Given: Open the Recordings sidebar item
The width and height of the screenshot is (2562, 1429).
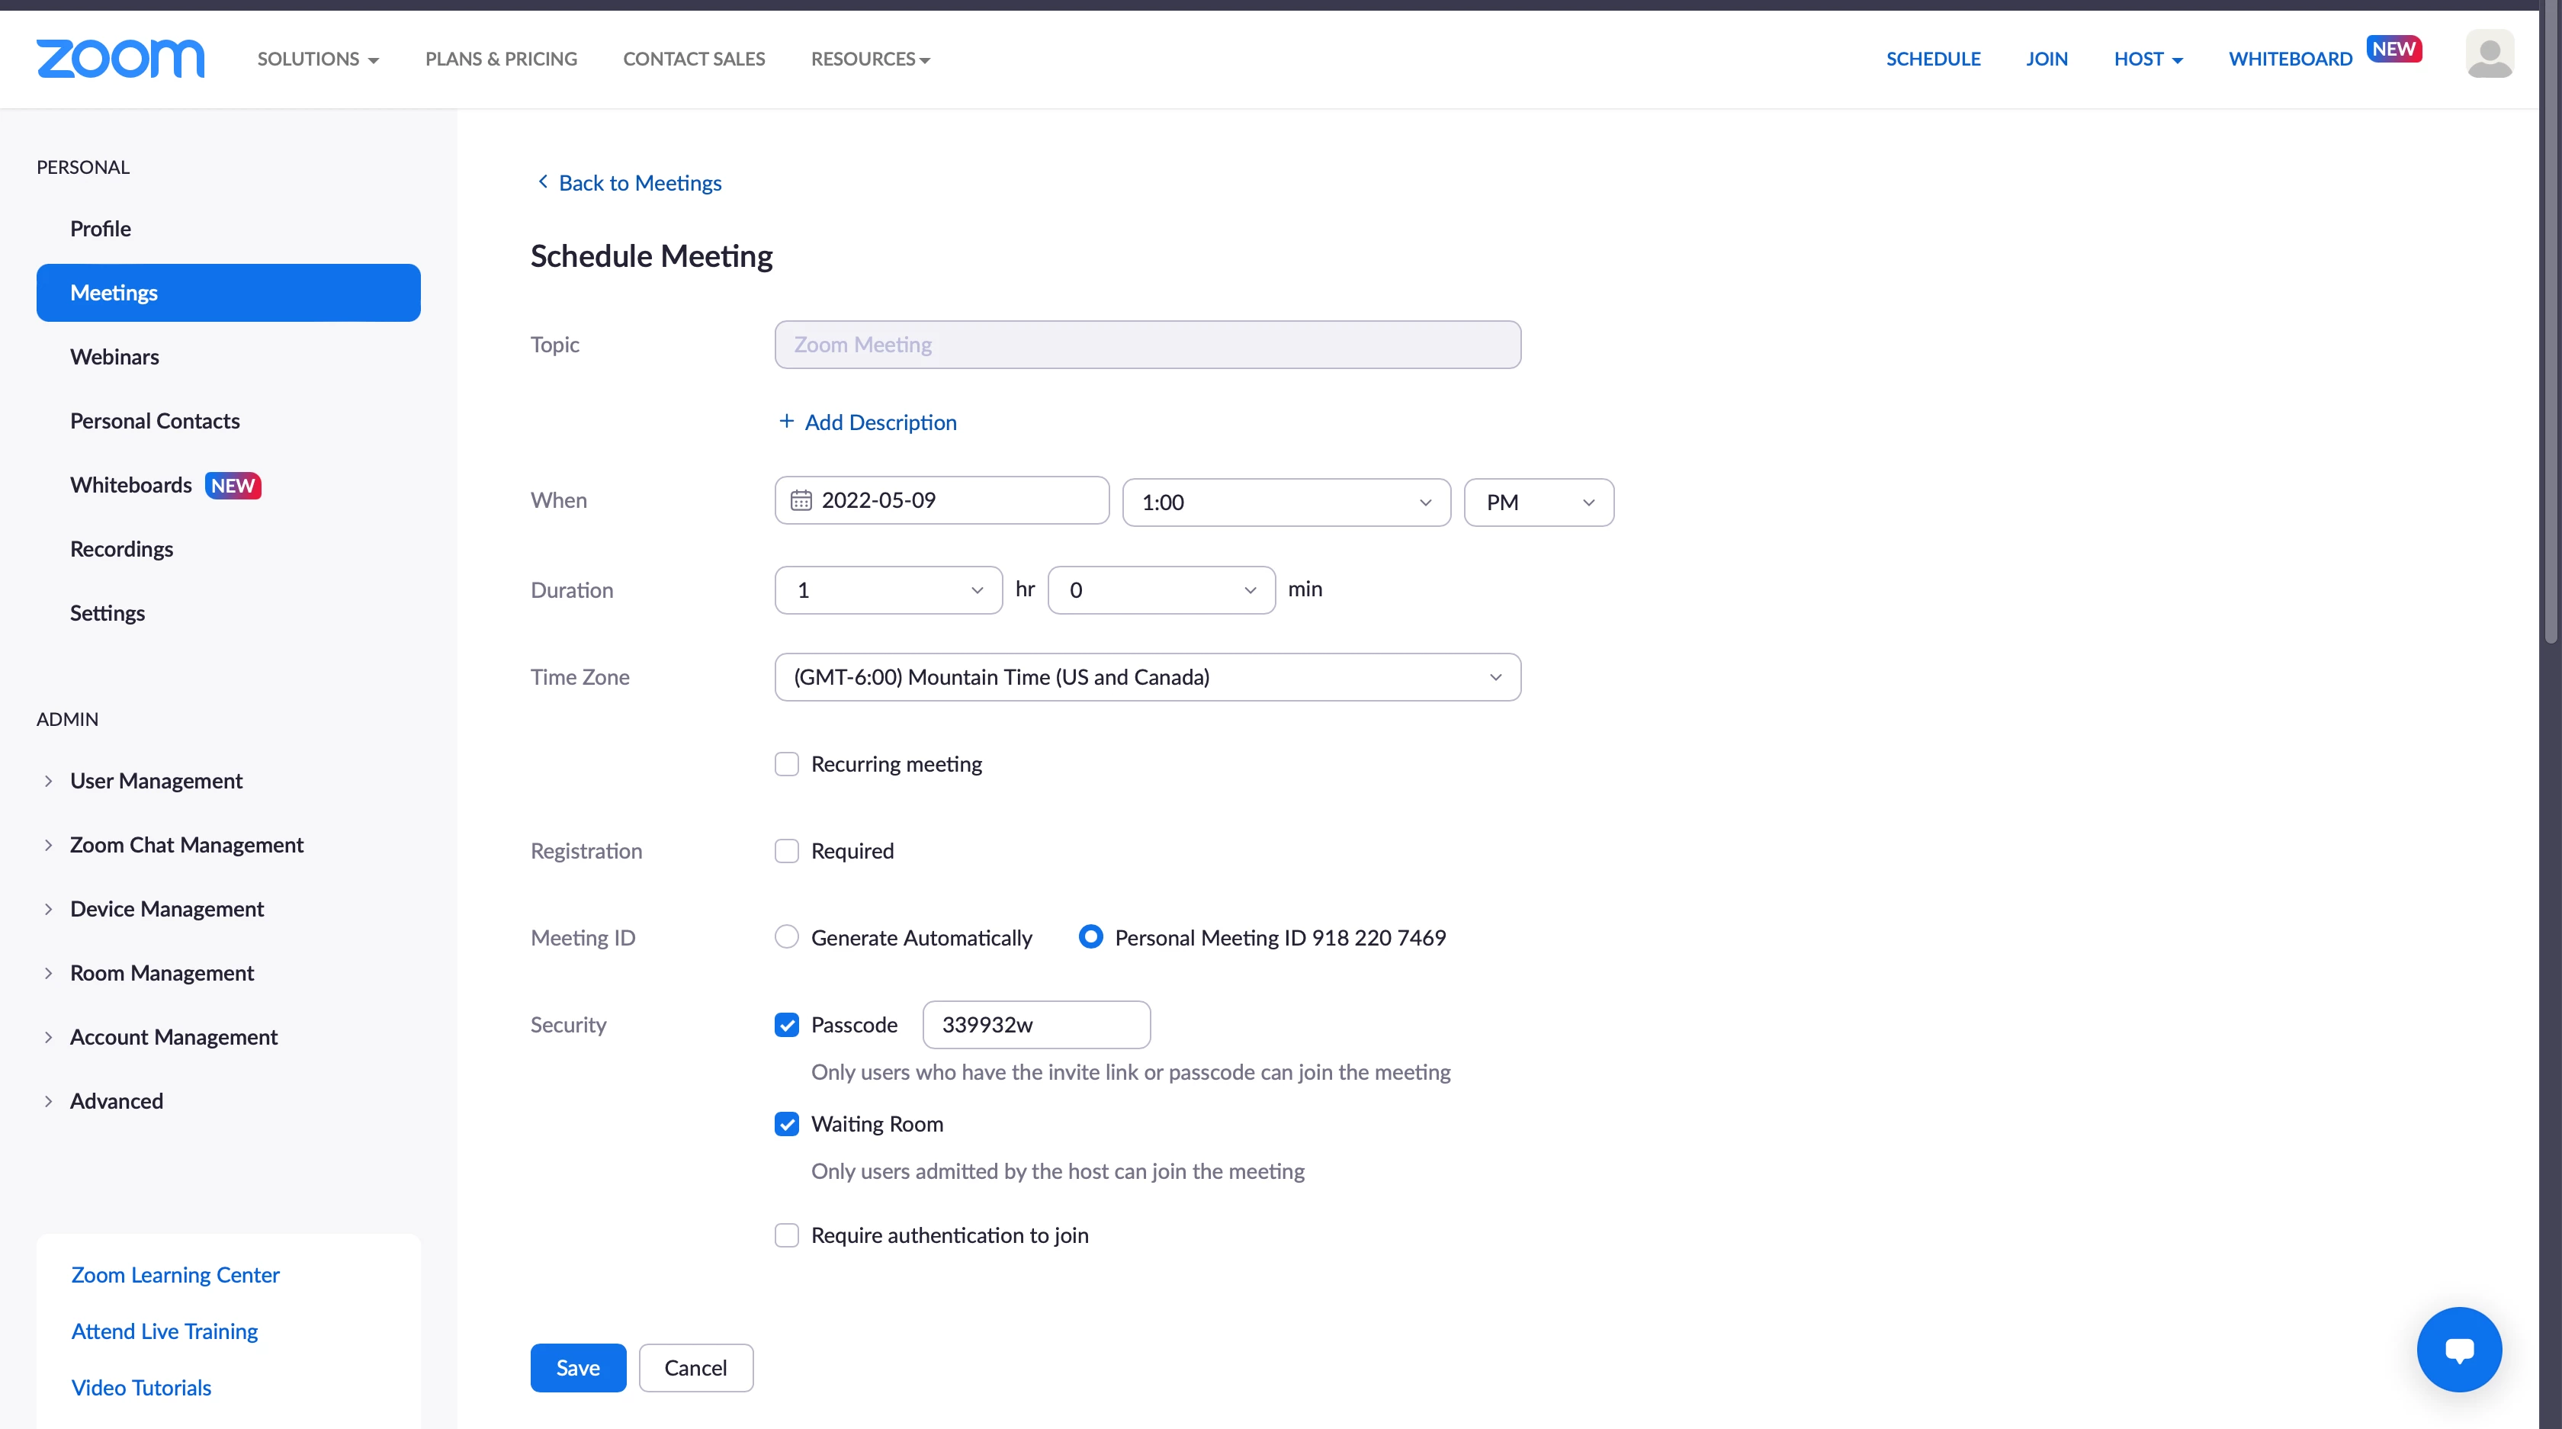Looking at the screenshot, I should coord(121,549).
